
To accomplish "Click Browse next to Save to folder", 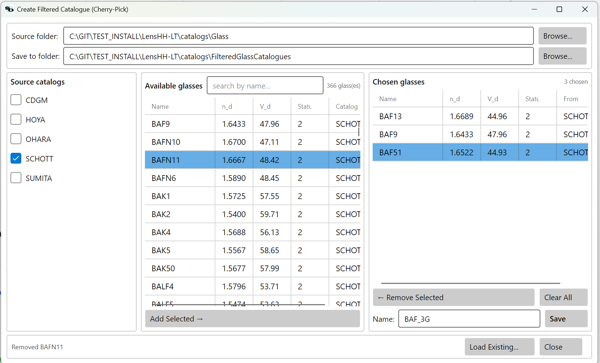I will point(562,56).
